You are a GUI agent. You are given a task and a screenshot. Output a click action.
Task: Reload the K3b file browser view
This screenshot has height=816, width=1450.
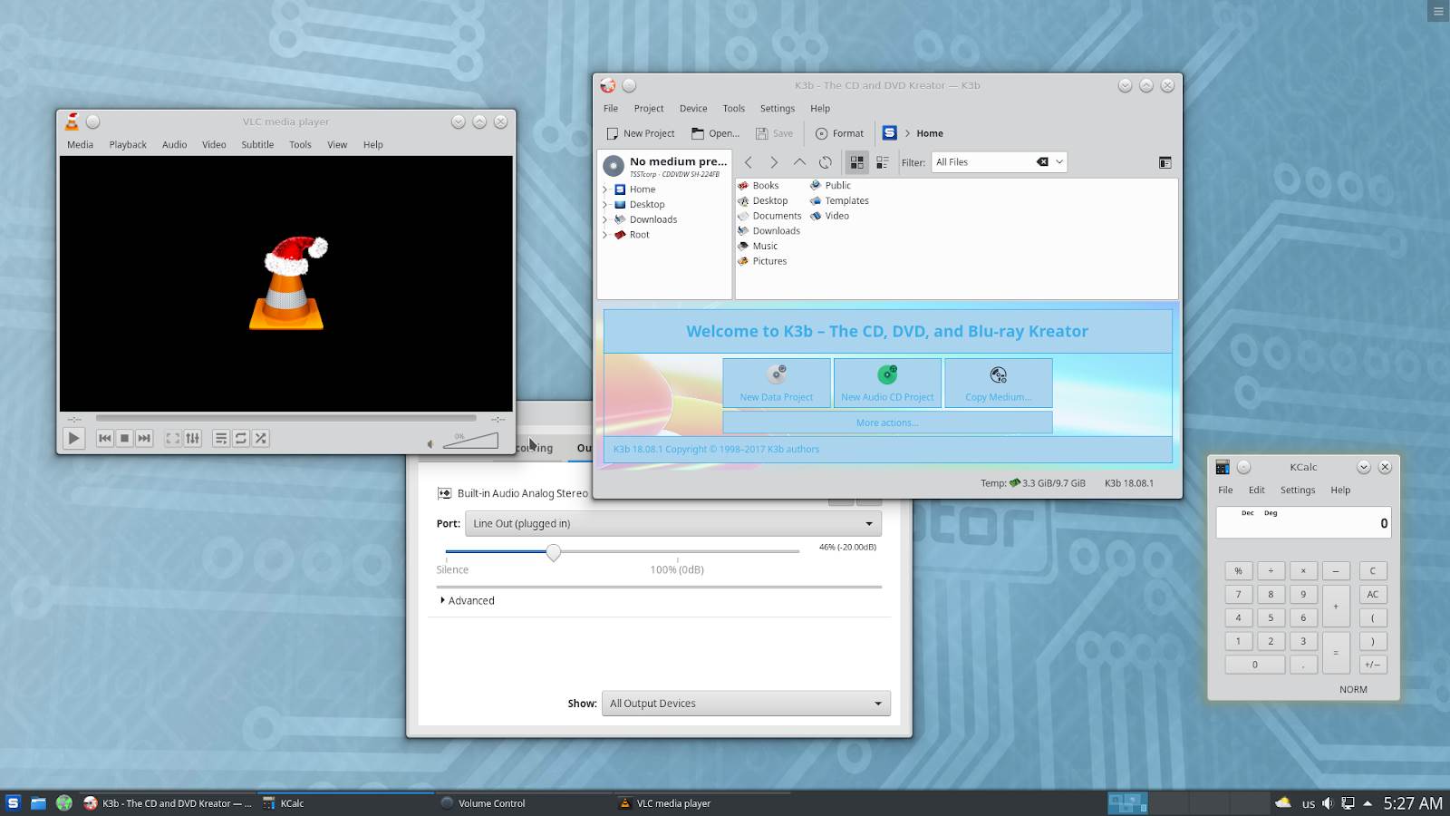[825, 162]
